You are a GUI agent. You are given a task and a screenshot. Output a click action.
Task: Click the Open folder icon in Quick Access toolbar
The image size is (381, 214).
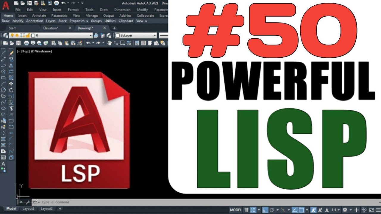point(23,3)
